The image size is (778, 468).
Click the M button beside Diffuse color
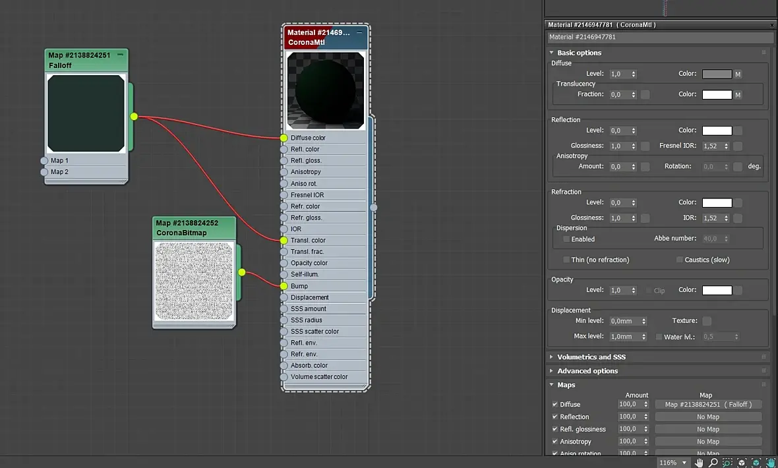pos(738,74)
